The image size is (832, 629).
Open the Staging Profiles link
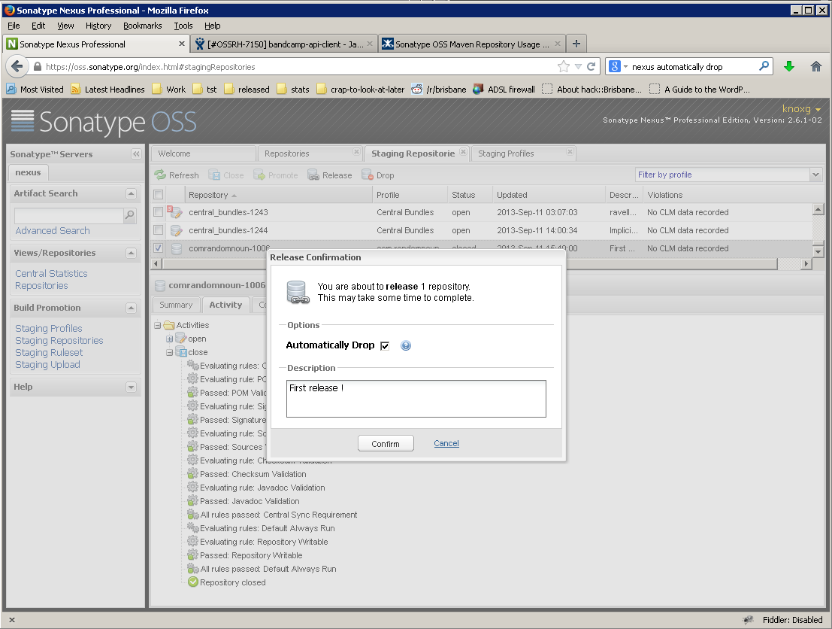tap(49, 328)
